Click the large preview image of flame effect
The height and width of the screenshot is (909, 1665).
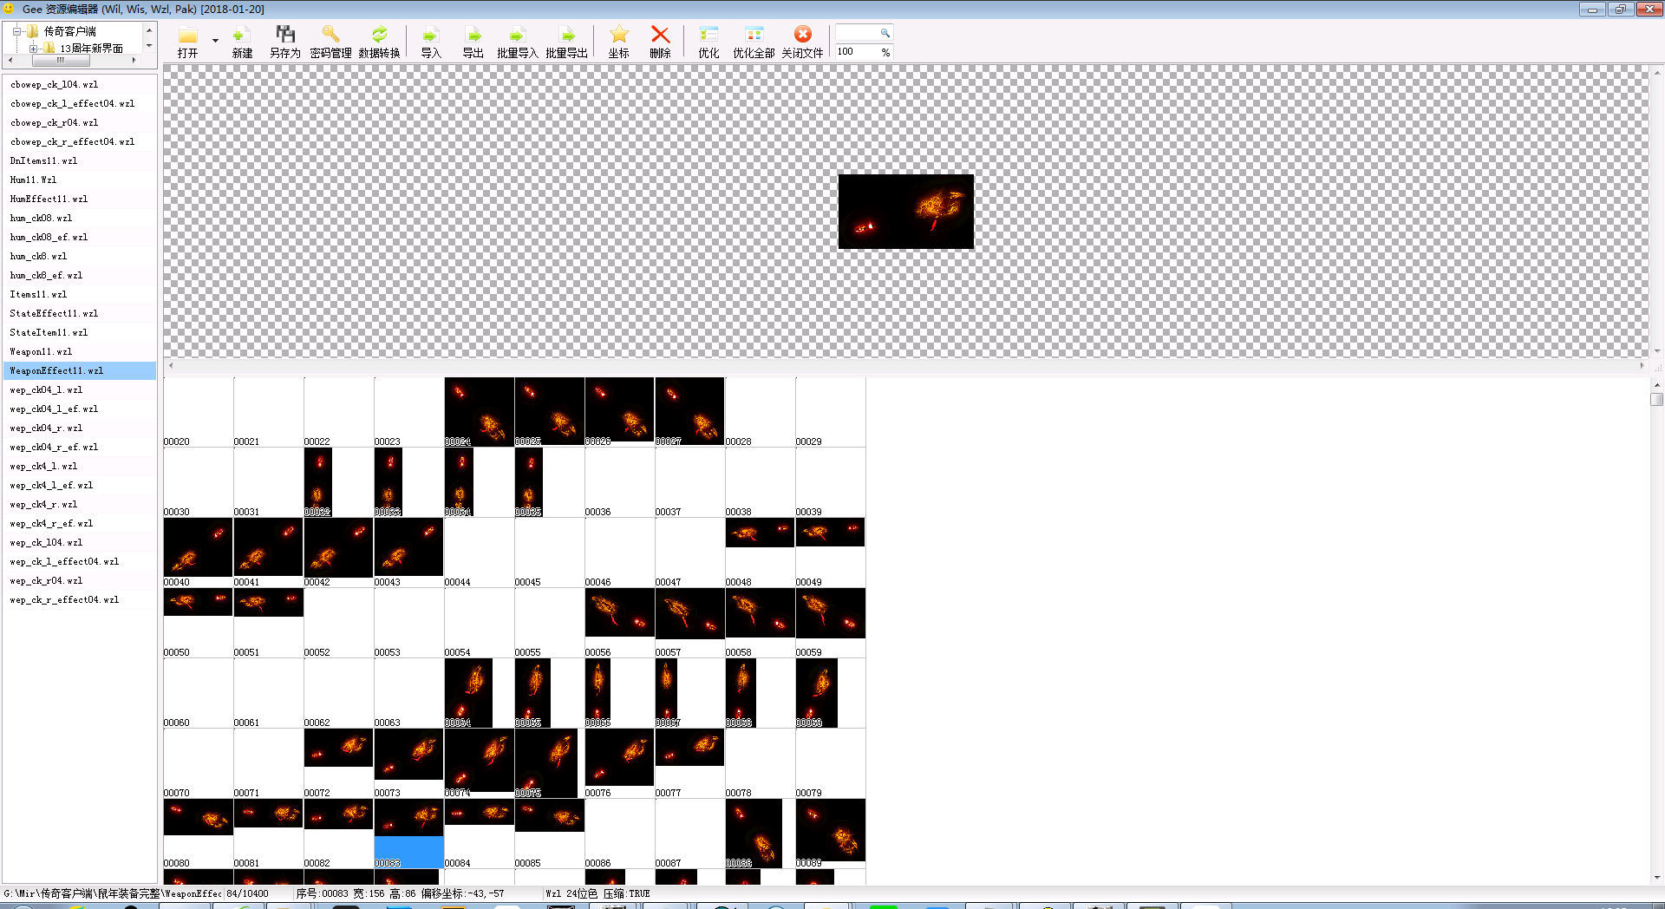coord(905,212)
